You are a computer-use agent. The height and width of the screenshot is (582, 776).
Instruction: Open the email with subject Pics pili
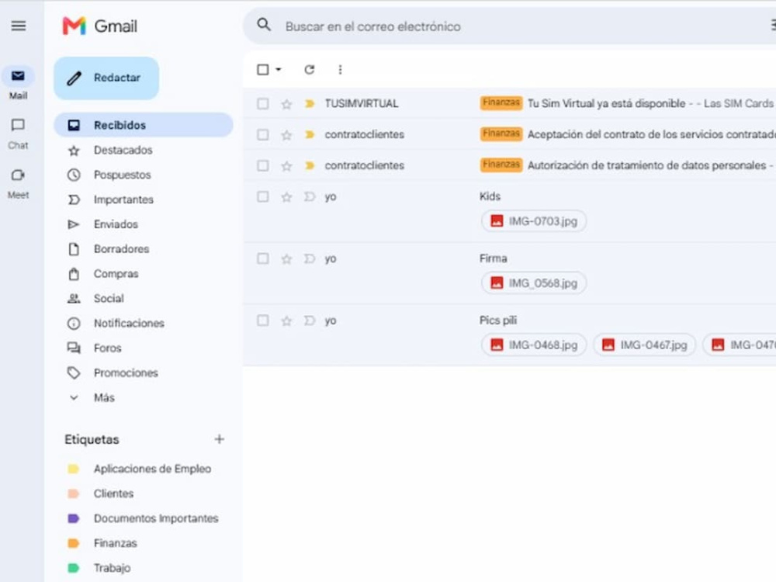[x=509, y=335]
